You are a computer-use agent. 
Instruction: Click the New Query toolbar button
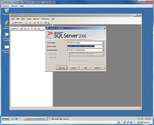(x=17, y=22)
